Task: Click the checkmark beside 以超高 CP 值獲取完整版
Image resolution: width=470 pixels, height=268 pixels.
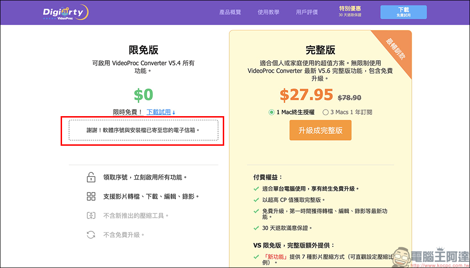Action: (x=256, y=200)
